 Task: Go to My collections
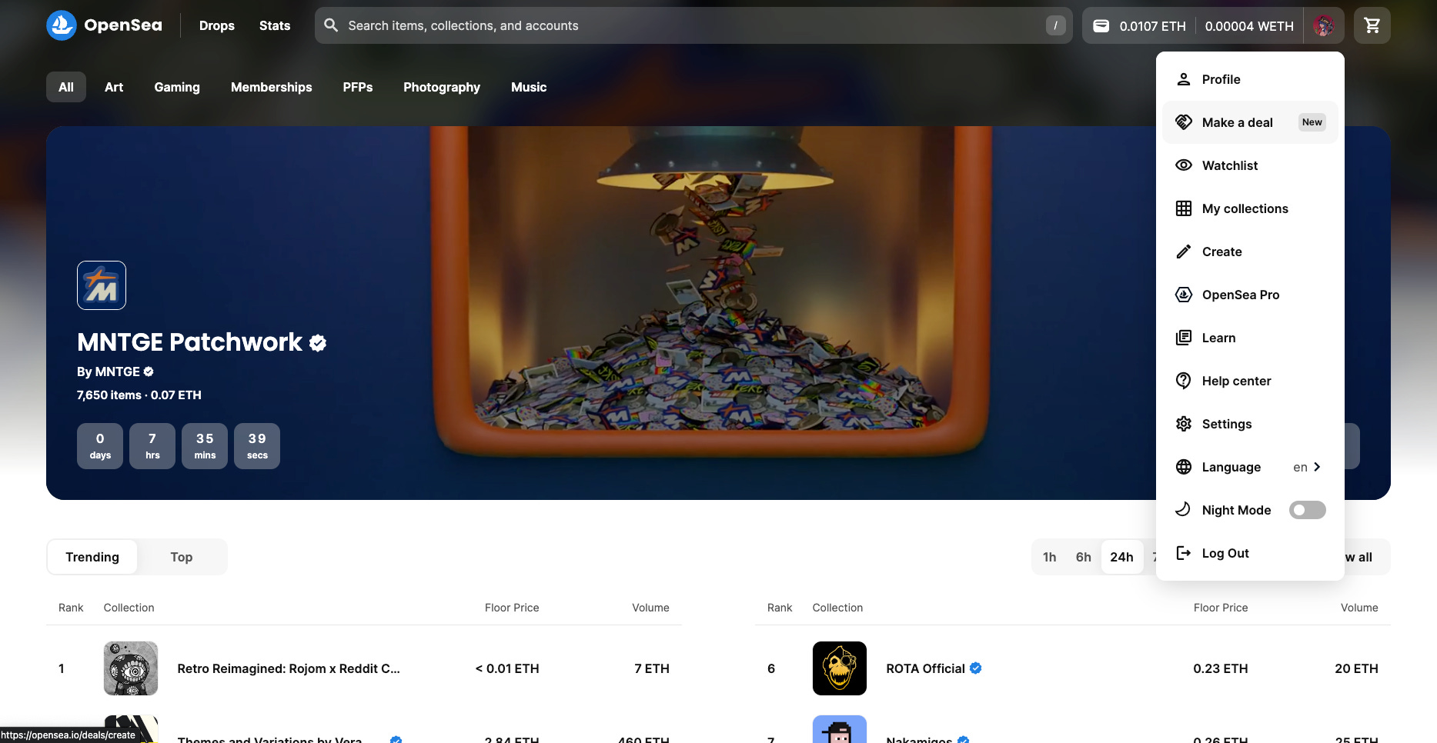click(x=1250, y=208)
